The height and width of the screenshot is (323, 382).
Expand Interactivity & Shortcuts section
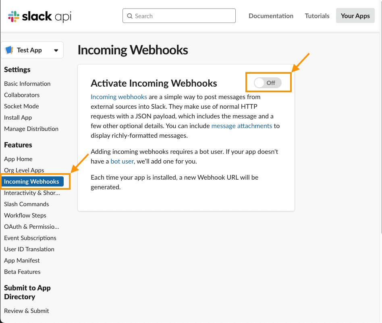(x=31, y=193)
